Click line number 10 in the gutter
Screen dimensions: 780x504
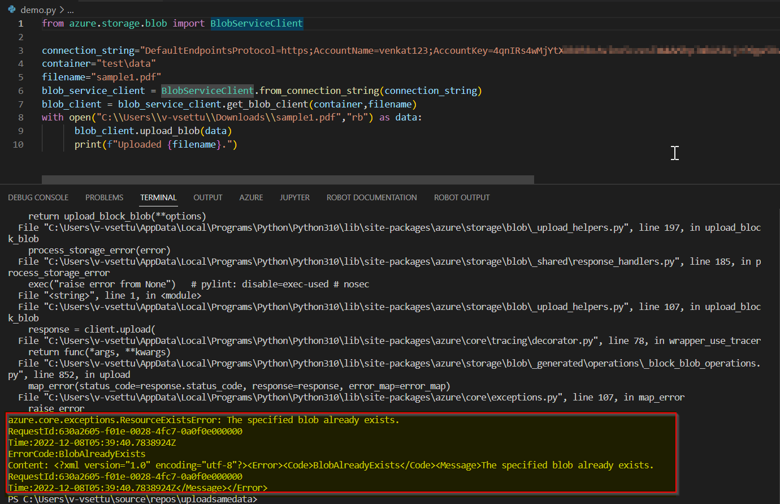click(18, 144)
